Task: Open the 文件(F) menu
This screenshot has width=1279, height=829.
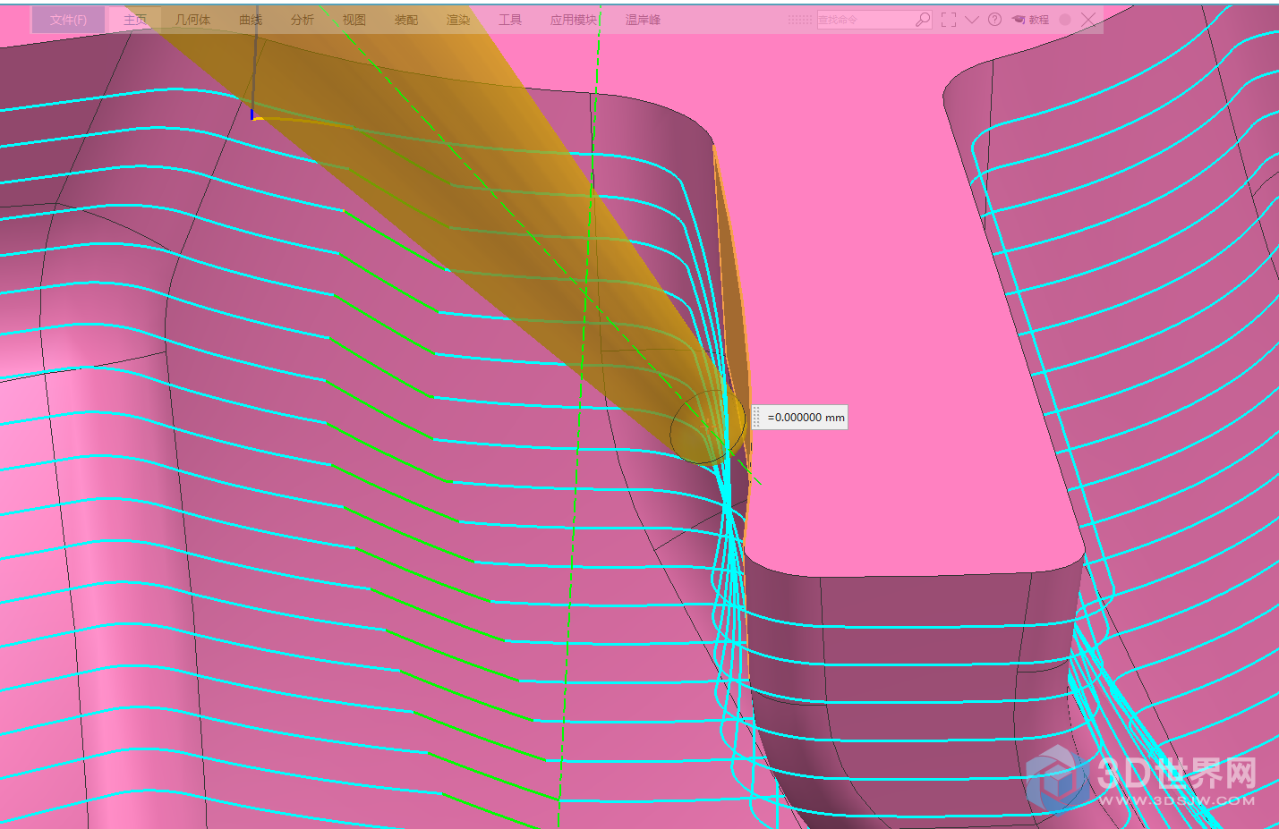Action: tap(69, 20)
